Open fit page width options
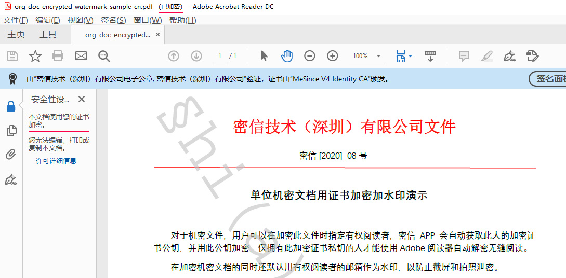566x278 pixels. click(404, 56)
